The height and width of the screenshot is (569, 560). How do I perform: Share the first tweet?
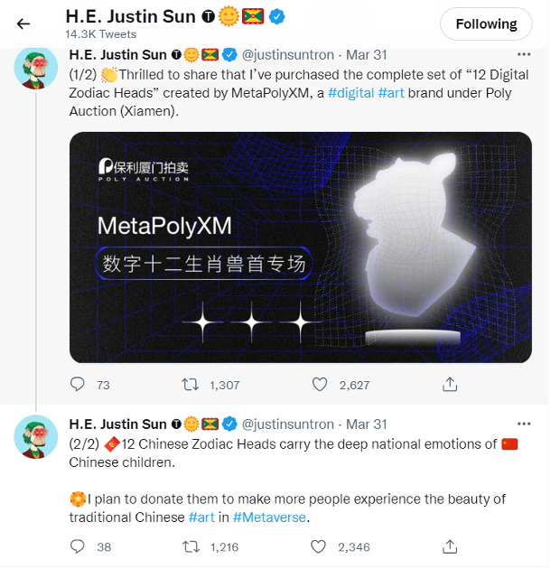[x=450, y=385]
